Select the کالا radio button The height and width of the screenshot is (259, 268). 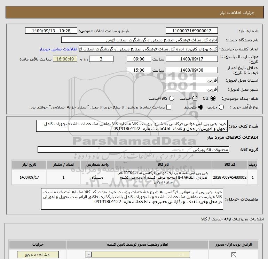point(213,98)
